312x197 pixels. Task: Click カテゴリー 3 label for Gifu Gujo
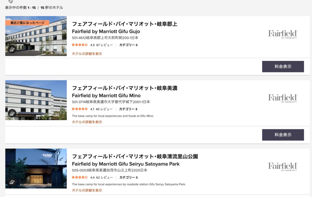coord(128,45)
